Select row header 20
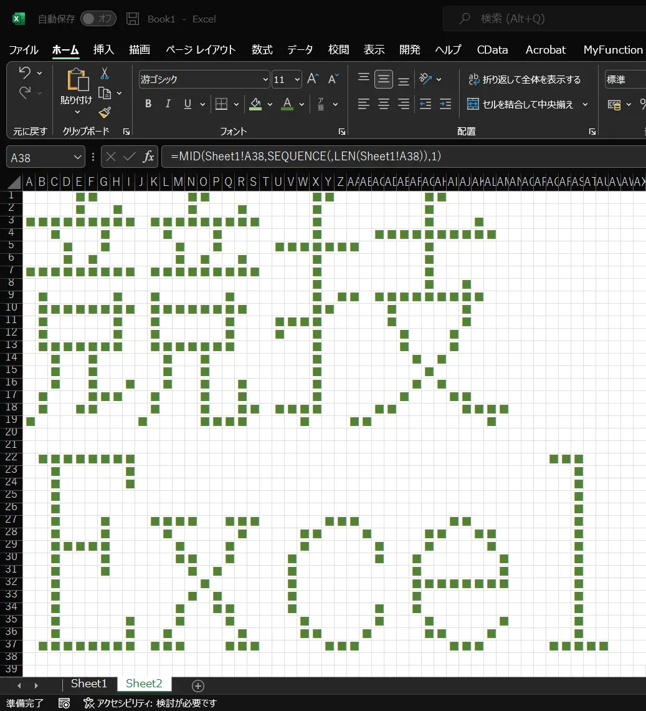The width and height of the screenshot is (646, 711). tap(11, 432)
